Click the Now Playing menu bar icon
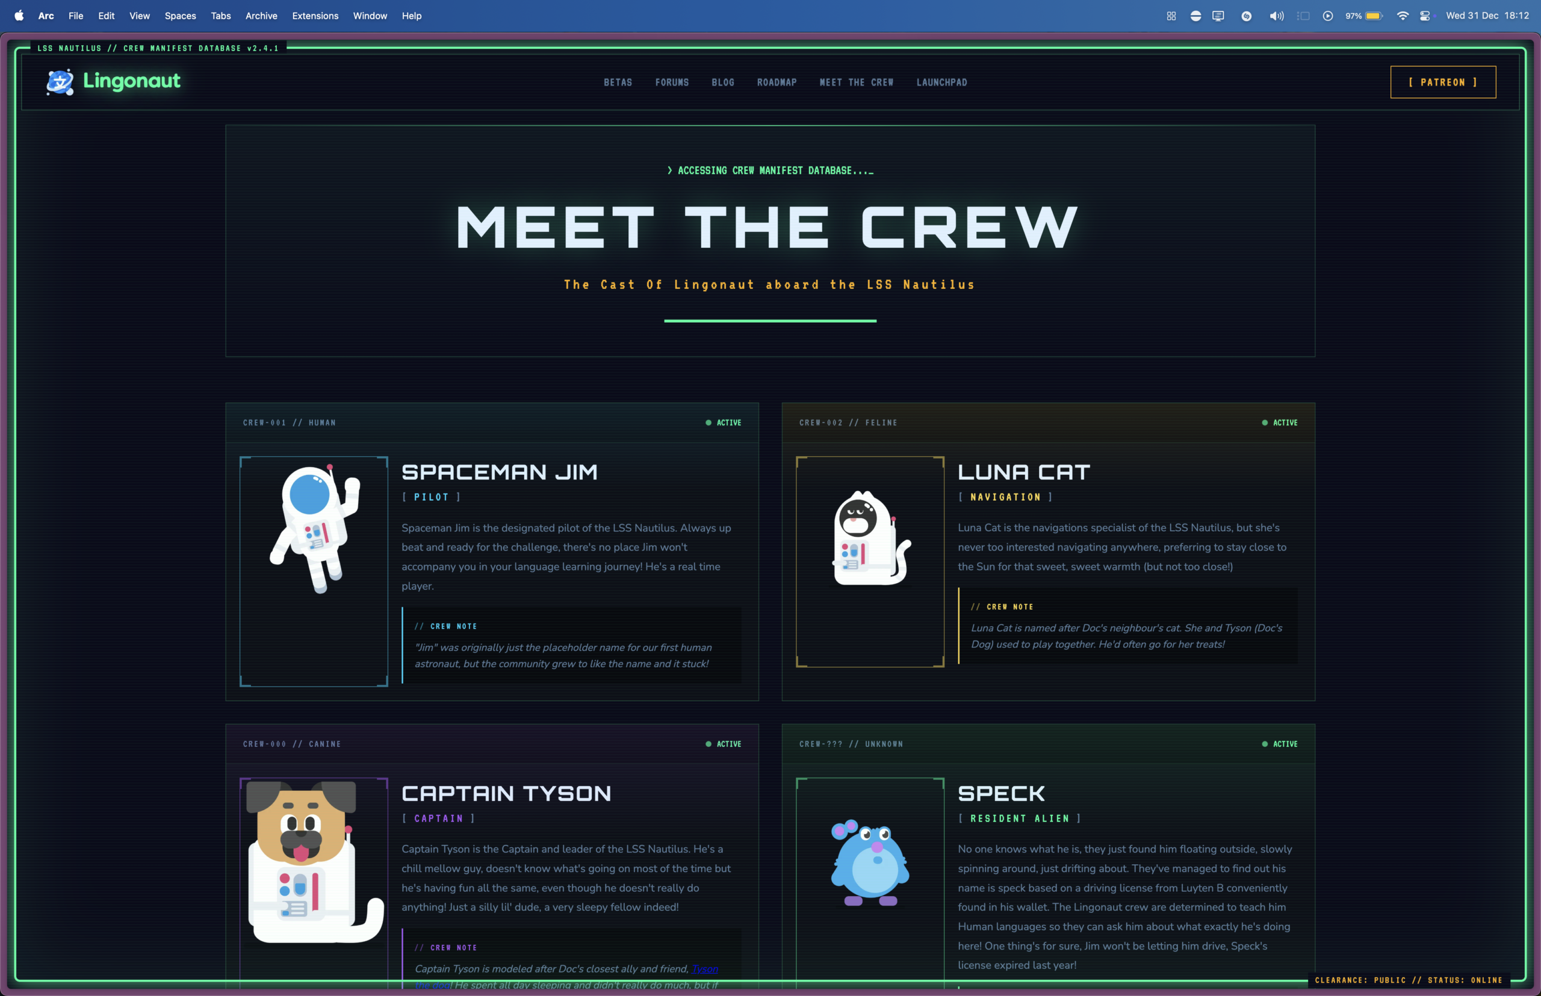 pyautogui.click(x=1327, y=16)
